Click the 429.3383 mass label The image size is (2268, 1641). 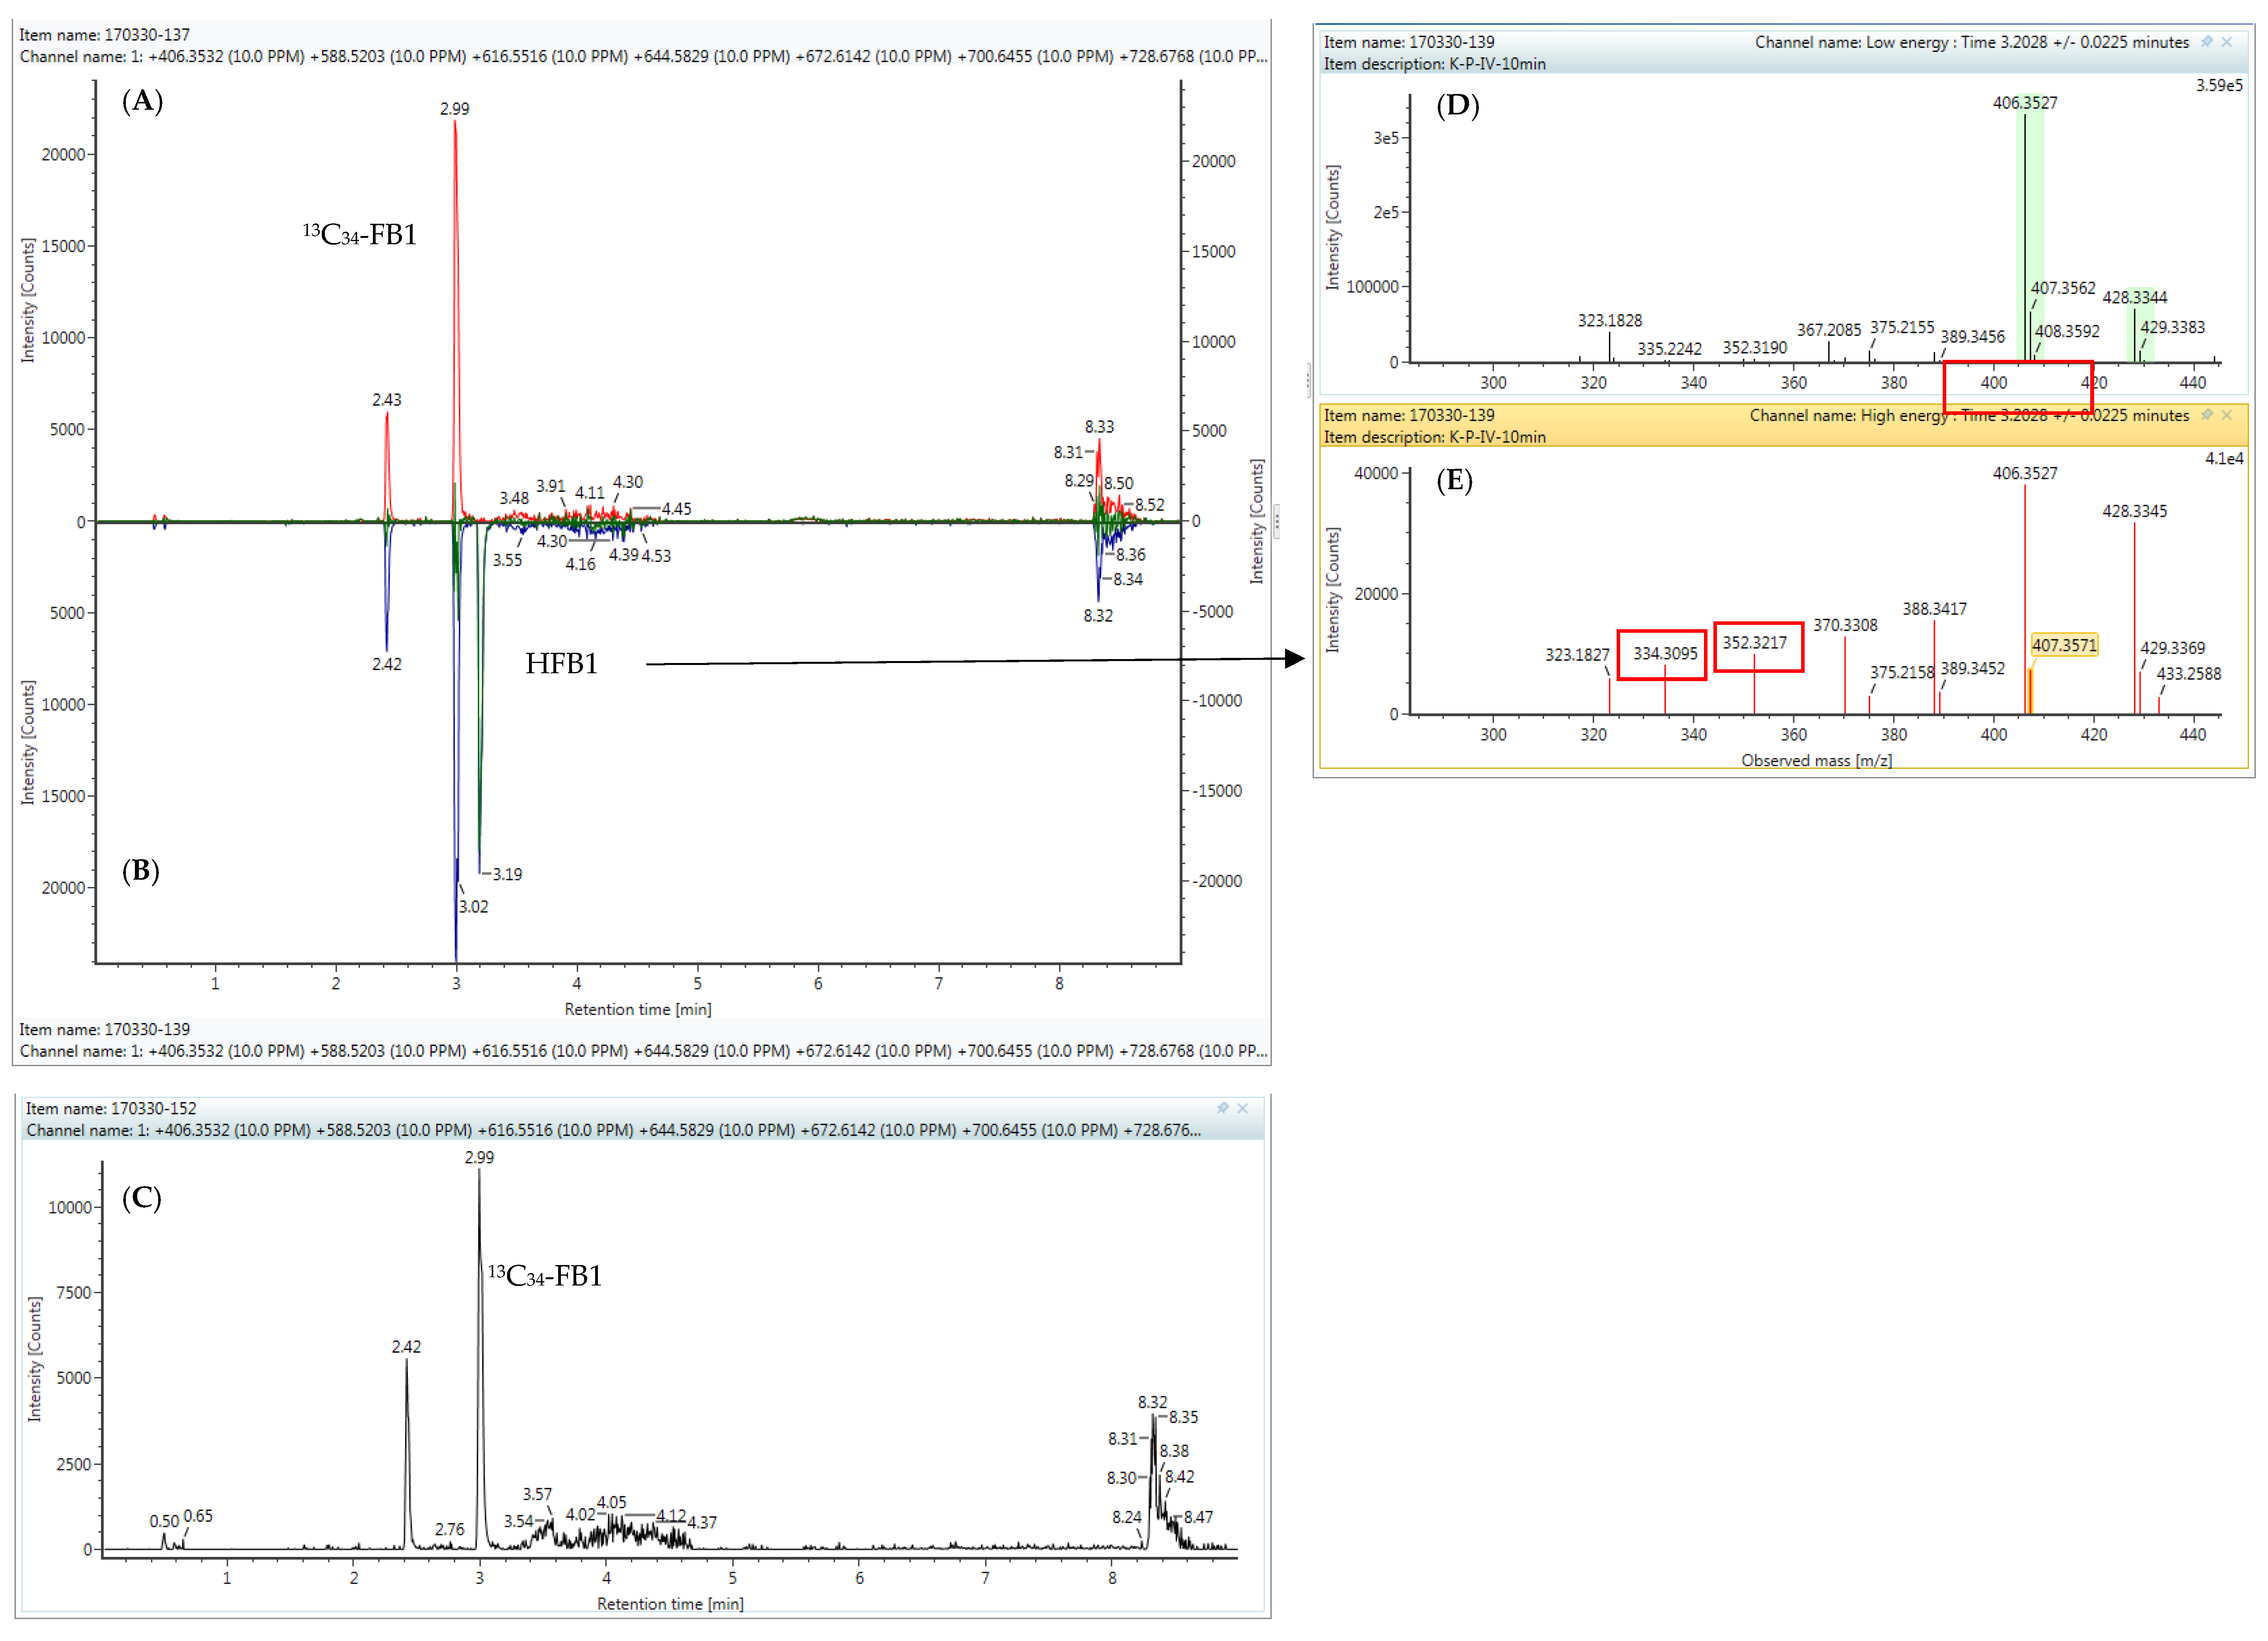(2172, 328)
